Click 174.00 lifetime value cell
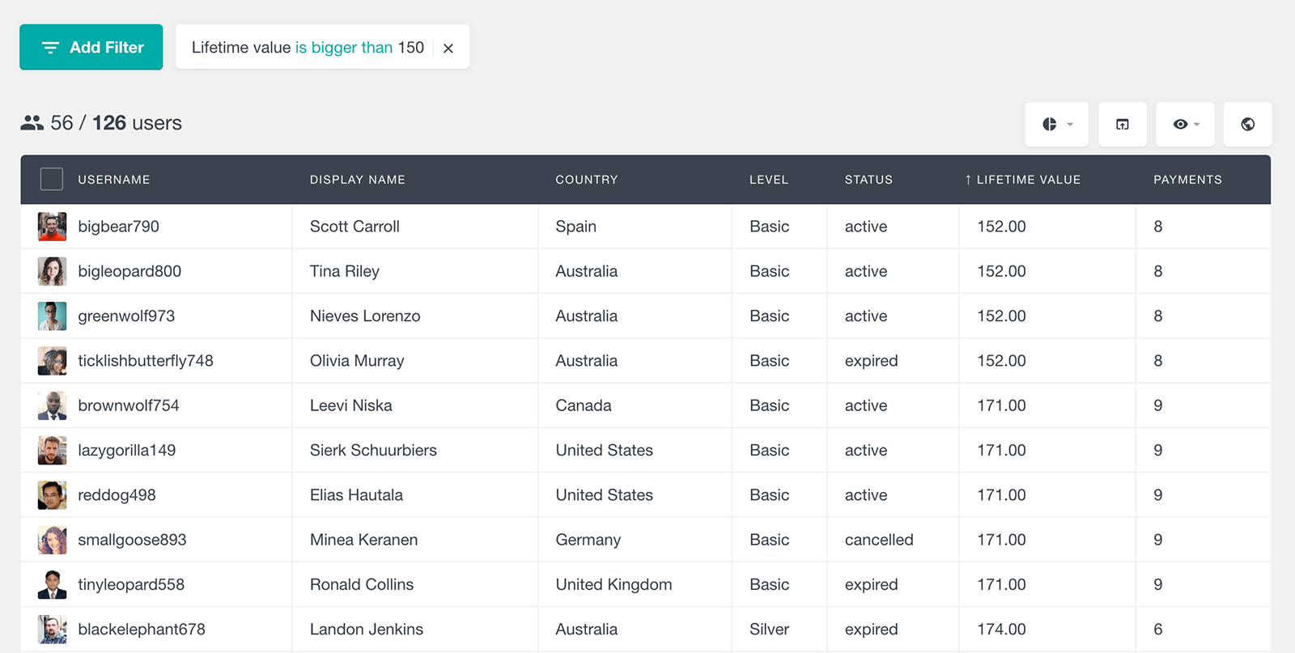Viewport: 1295px width, 653px height. (1001, 630)
